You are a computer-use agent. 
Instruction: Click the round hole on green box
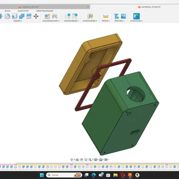coord(136,94)
